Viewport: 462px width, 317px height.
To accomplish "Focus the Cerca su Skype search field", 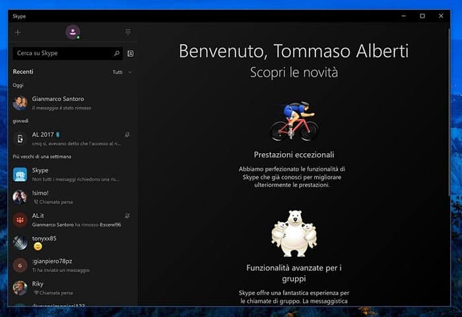I will [67, 53].
